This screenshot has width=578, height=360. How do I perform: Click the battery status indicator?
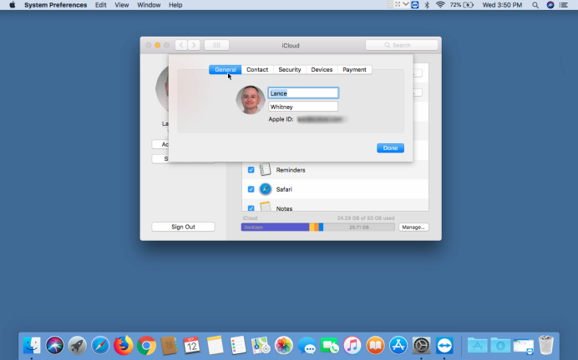pyautogui.click(x=462, y=5)
